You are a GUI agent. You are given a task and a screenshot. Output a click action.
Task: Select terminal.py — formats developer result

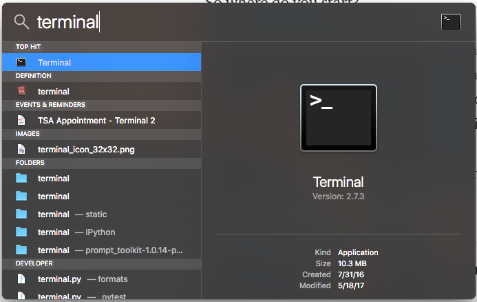[102, 279]
